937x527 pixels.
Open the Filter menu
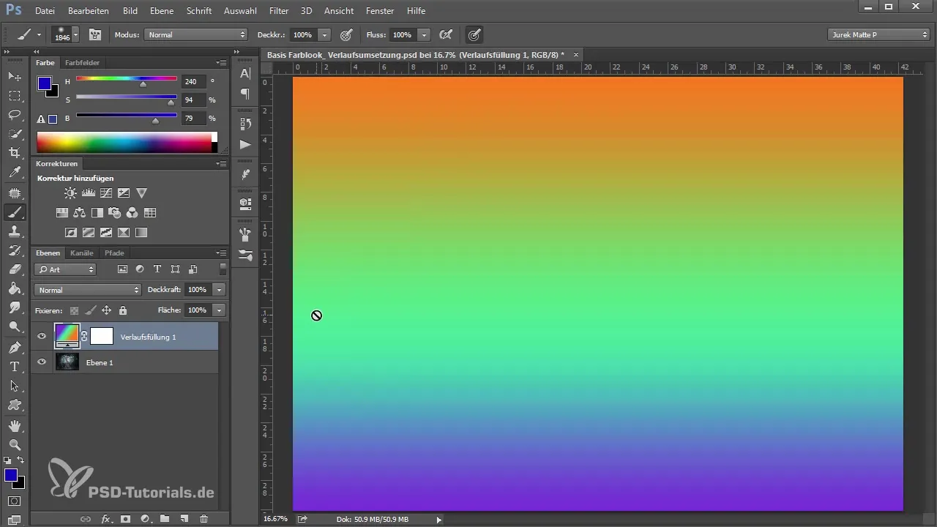coord(278,11)
